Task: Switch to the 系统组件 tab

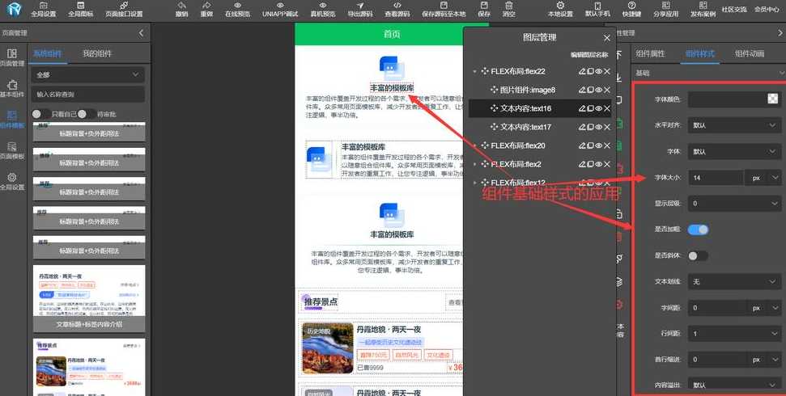Action: 48,53
